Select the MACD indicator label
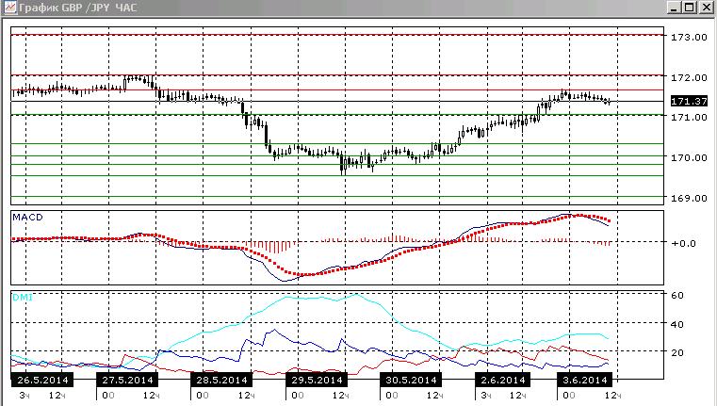Viewport: 717px width, 406px height. [x=27, y=218]
